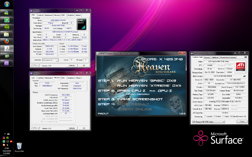The height and width of the screenshot is (157, 252).
Task: Launch Firefox from the taskbar
Action: coord(7,41)
